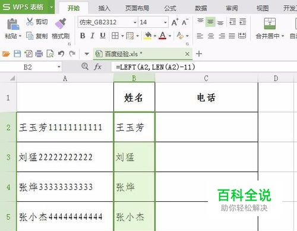Viewport: 297px width, 231px height.
Task: Select column C header
Action: coord(206,78)
